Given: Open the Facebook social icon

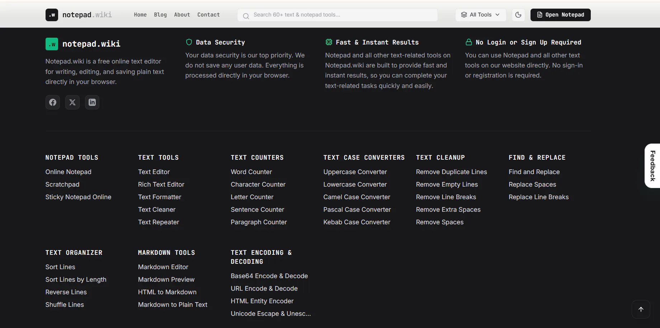Looking at the screenshot, I should point(53,102).
